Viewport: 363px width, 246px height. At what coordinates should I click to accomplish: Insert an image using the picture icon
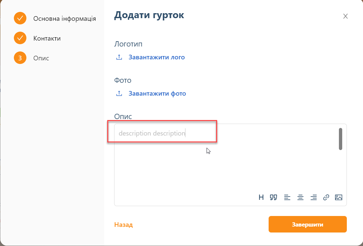pyautogui.click(x=339, y=198)
